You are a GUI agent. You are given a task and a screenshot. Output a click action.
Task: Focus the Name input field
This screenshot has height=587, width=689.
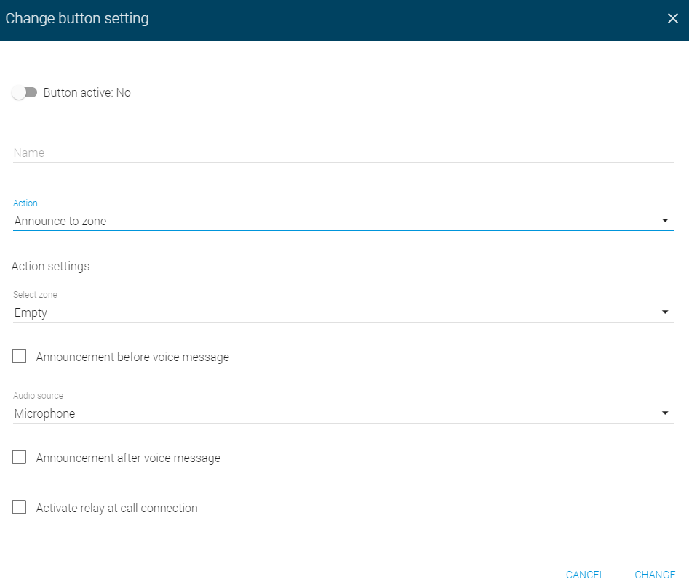coord(343,153)
